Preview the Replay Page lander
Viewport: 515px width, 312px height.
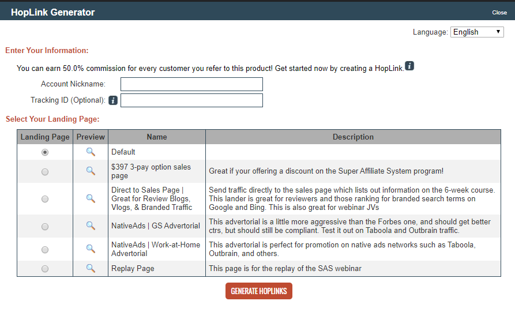(91, 268)
